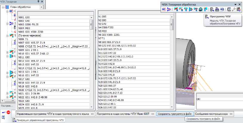Select row N008 CYCLE 72 with Xbegin=47.33
This screenshot has width=243, height=123.
click(54, 46)
